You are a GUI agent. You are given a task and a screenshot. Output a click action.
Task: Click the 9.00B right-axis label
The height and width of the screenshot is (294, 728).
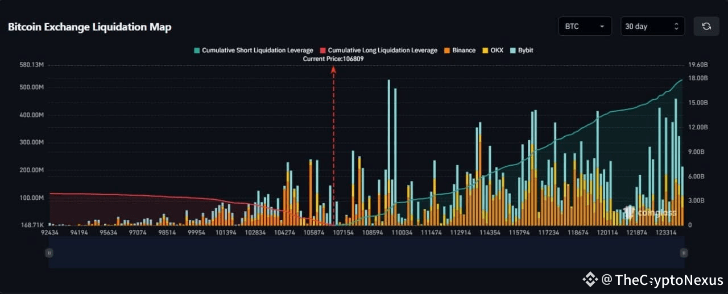pos(698,152)
